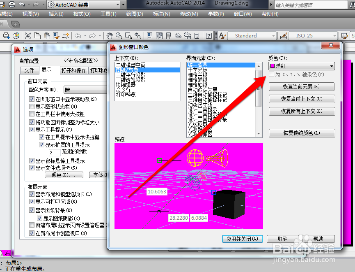
Task: Click the workspace gear icon
Action: click(x=51, y=4)
